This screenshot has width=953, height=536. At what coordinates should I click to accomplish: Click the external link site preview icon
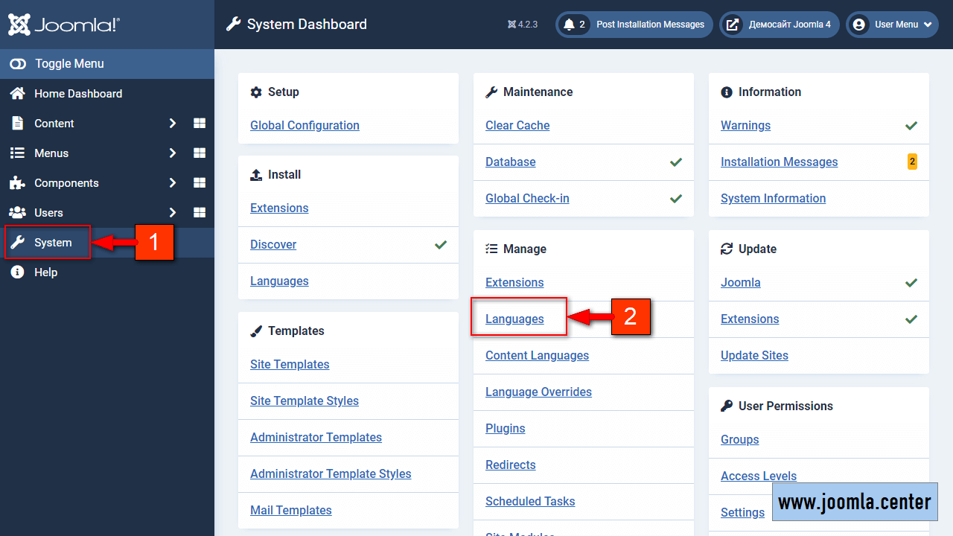pyautogui.click(x=733, y=25)
